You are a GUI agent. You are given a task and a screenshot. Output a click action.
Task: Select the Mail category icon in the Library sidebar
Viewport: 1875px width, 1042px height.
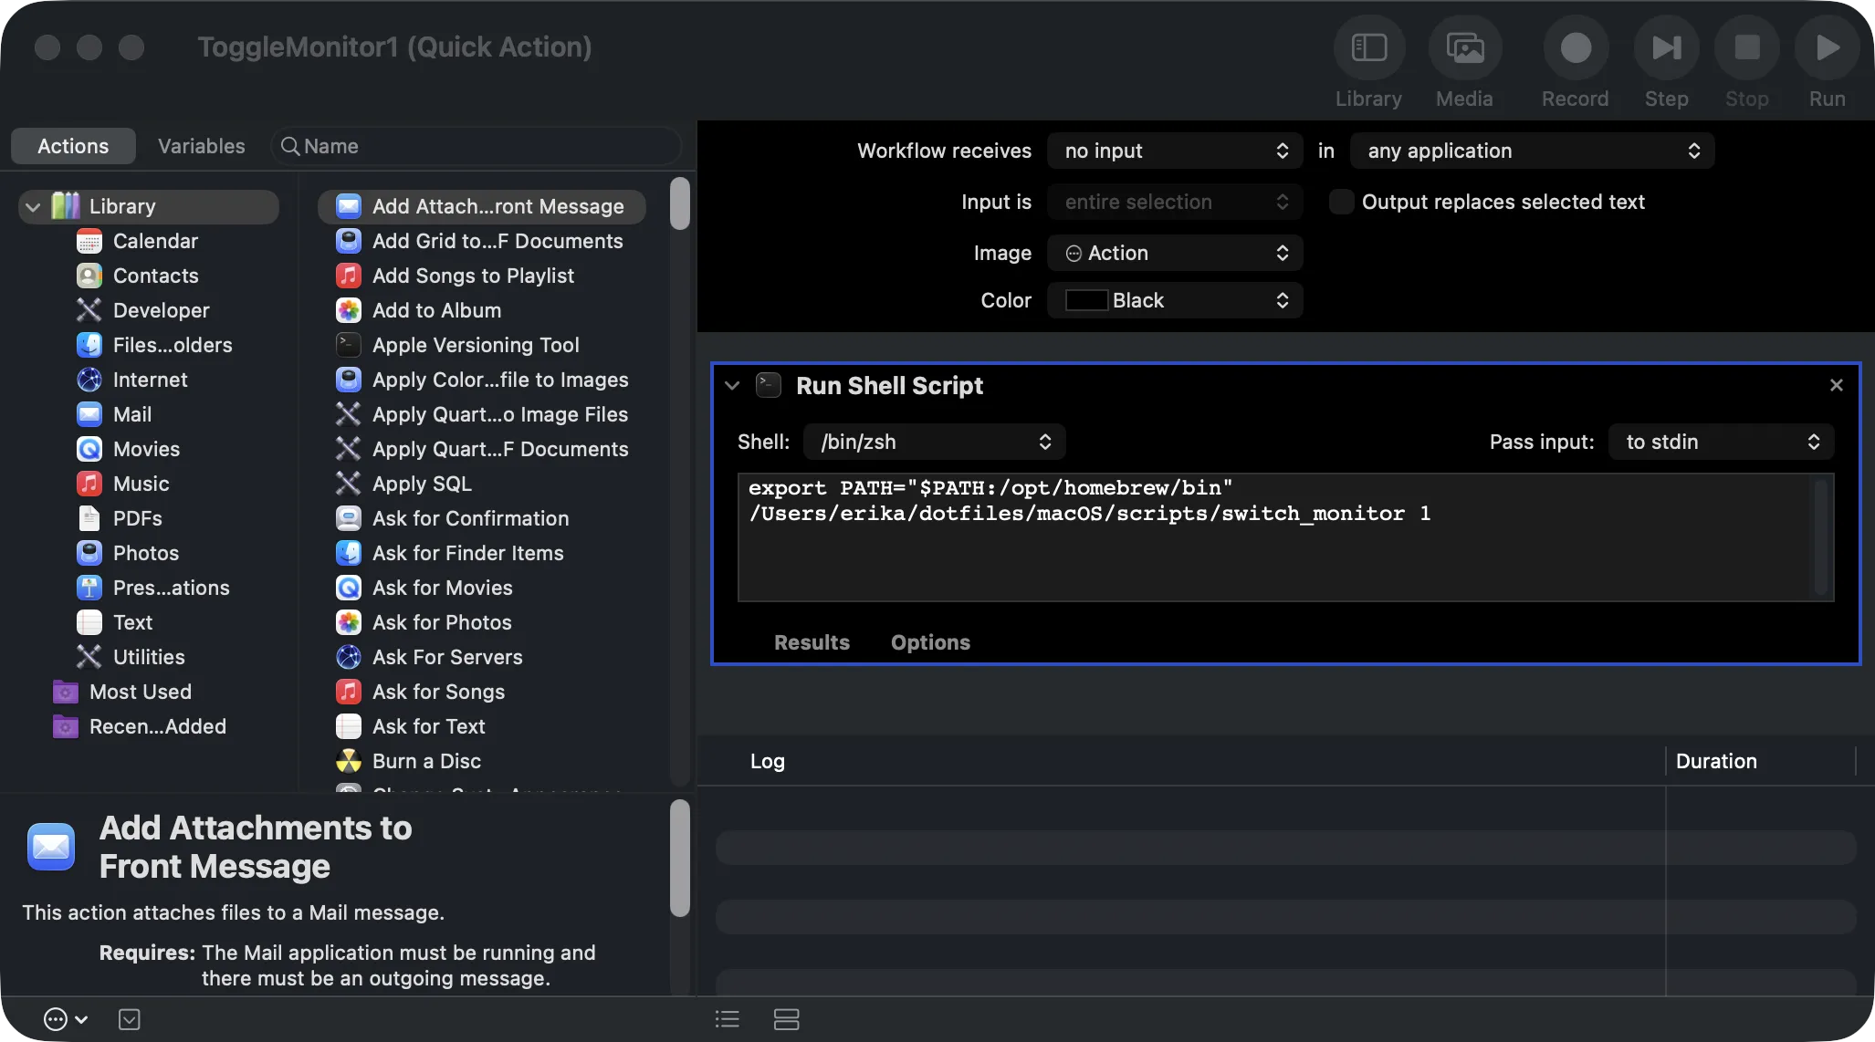pos(88,413)
